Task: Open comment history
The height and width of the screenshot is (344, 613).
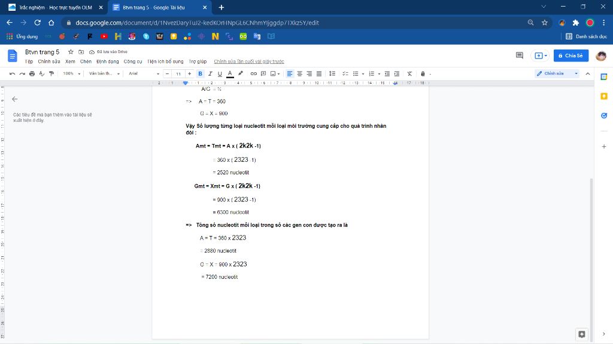Action: pyautogui.click(x=519, y=56)
